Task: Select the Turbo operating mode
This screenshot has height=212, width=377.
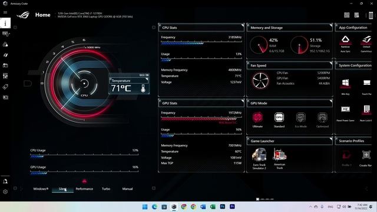Action: pyautogui.click(x=106, y=189)
